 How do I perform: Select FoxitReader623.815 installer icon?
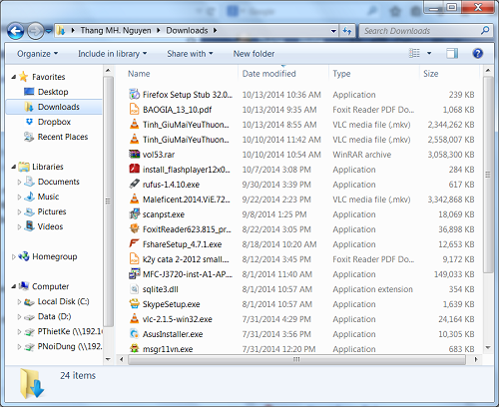coord(134,229)
